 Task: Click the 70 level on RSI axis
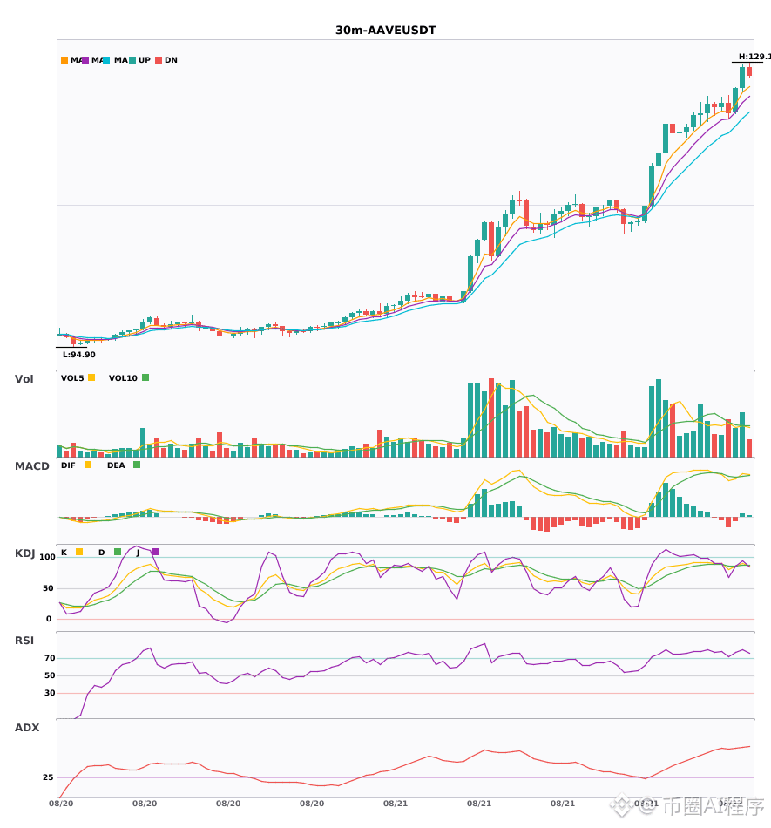[50, 658]
